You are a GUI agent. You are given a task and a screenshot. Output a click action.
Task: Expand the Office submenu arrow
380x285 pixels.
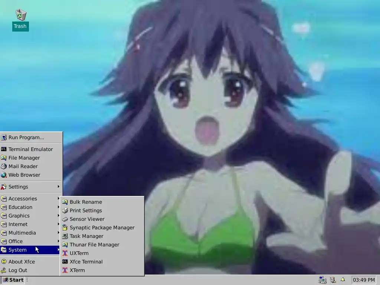[58, 241]
